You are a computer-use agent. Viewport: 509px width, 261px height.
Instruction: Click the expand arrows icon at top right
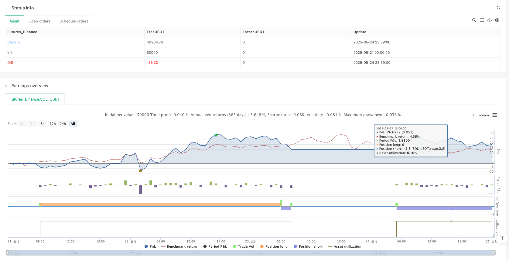point(498,7)
